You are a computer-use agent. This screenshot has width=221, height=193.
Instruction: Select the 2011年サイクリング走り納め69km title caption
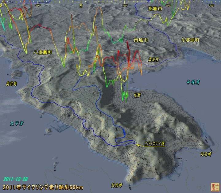[x=43, y=187]
